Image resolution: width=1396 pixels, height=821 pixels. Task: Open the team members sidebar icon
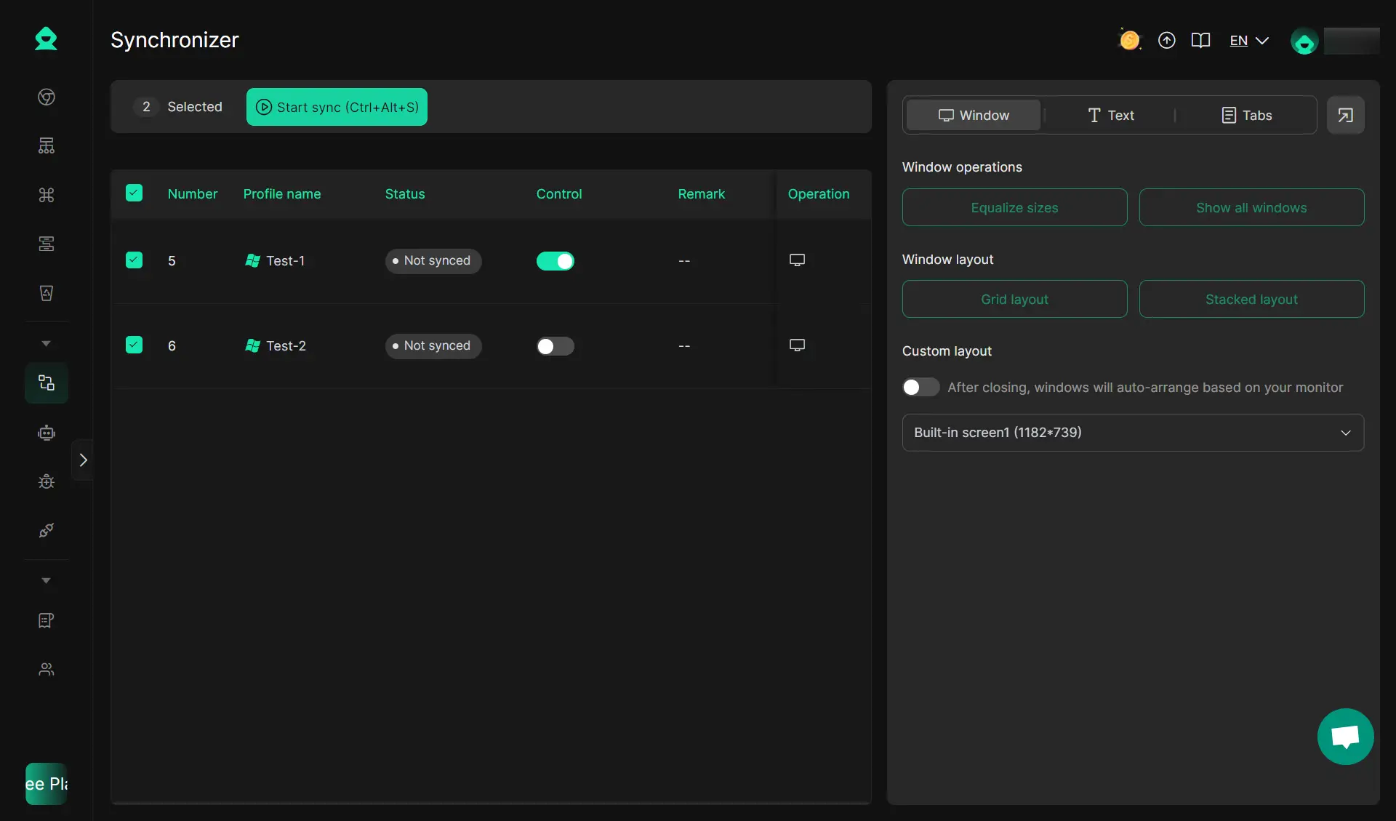point(47,669)
